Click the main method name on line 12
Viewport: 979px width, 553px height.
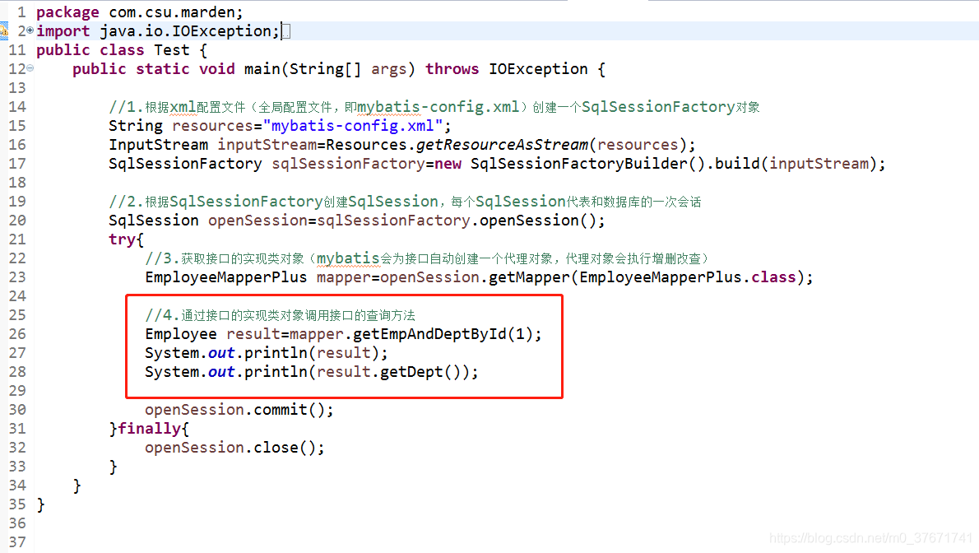(x=262, y=69)
